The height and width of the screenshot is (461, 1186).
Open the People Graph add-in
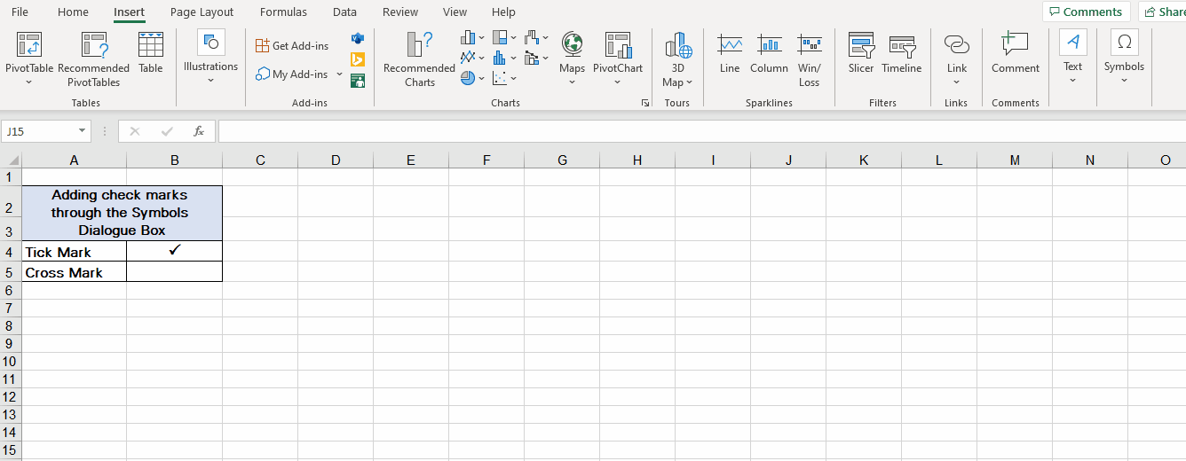[x=358, y=81]
